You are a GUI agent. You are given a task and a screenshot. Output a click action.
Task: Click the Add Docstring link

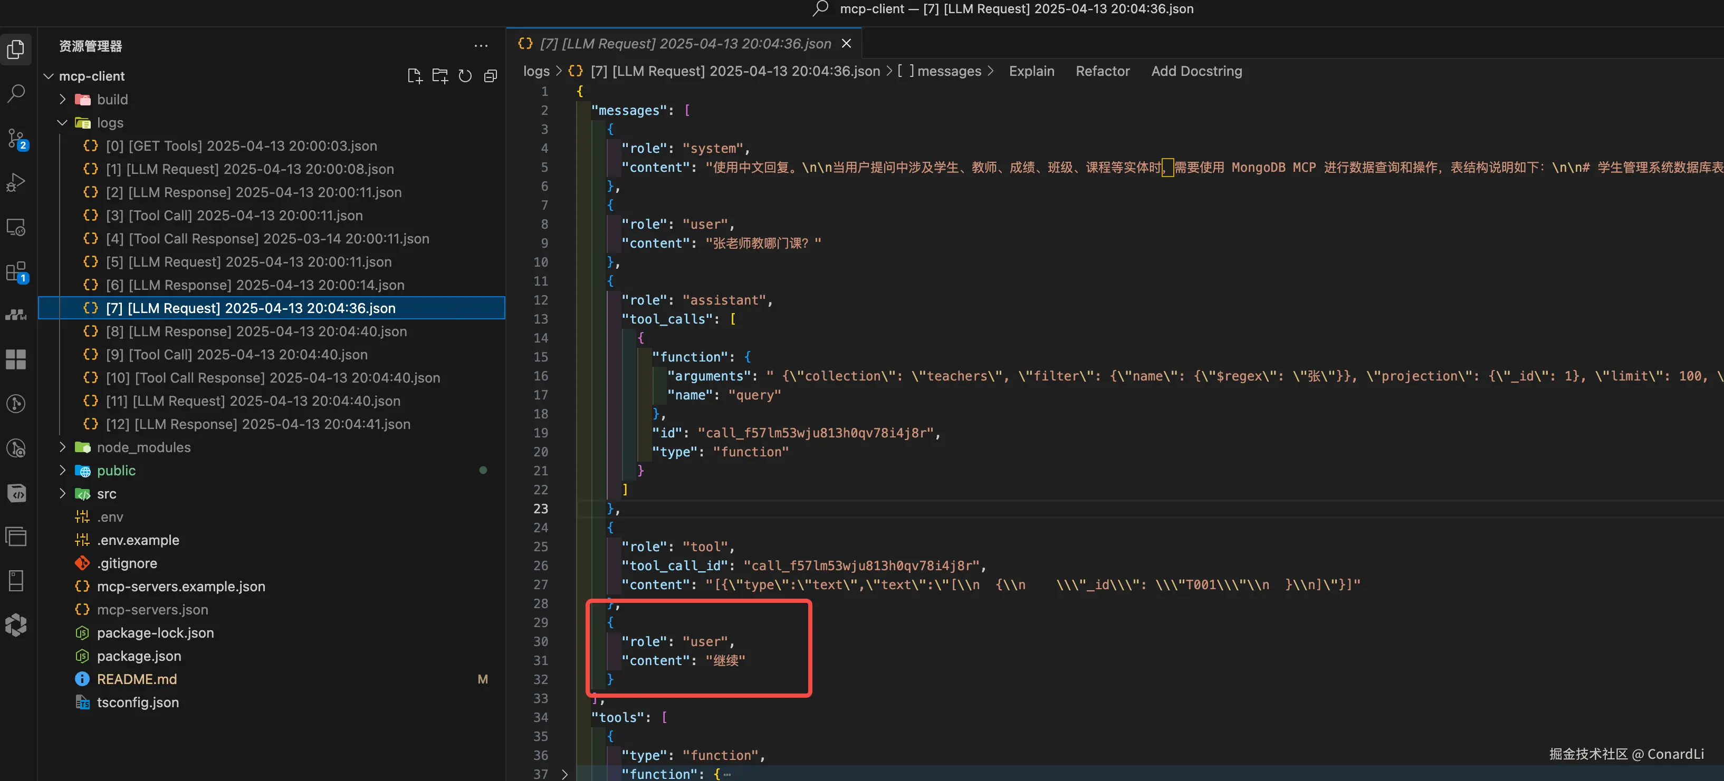click(1196, 71)
